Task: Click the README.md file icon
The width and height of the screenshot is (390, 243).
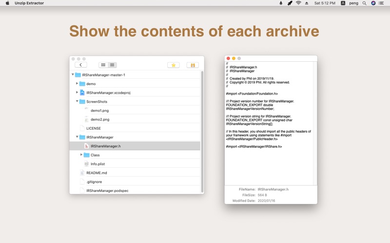Action: (x=82, y=173)
